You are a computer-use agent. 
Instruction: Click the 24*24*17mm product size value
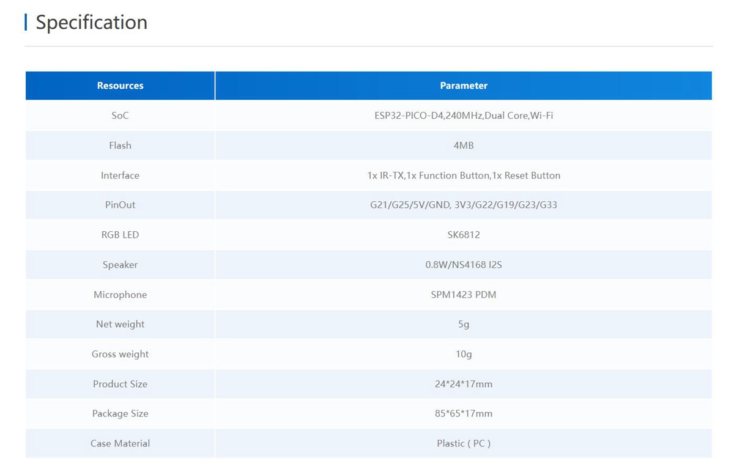pos(464,384)
